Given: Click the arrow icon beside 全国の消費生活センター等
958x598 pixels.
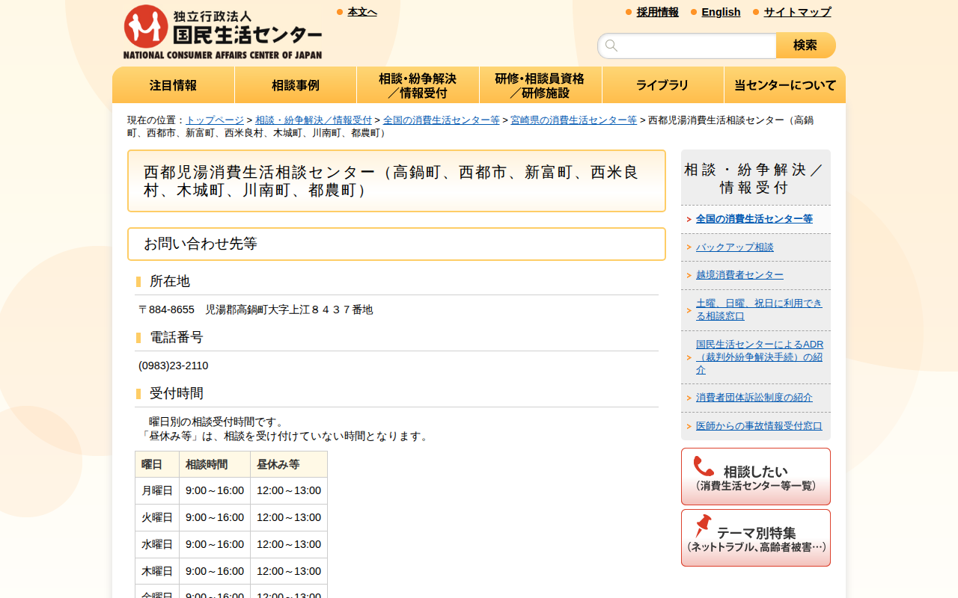Looking at the screenshot, I should 688,219.
